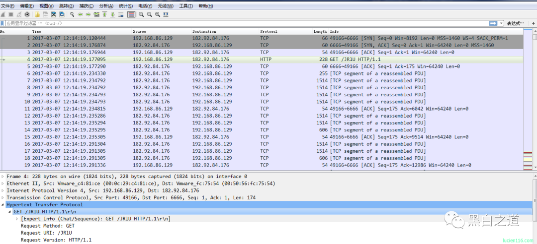This screenshot has height=244, width=537.
Task: Open the 捕获(C) menu
Action: (87, 6)
